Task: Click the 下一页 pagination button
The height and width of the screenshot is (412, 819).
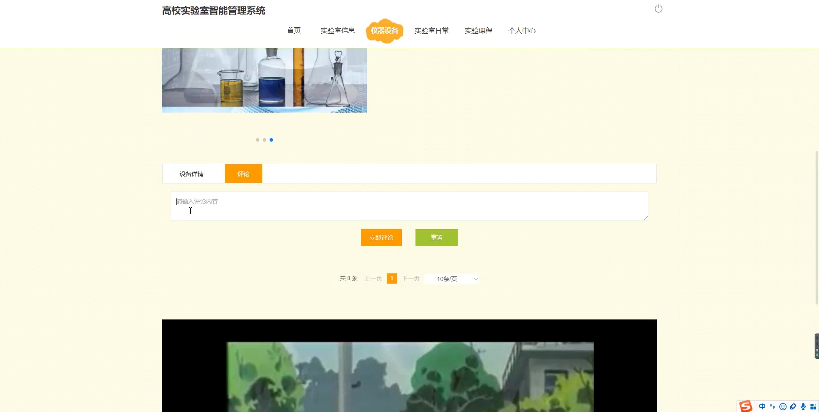Action: 411,279
